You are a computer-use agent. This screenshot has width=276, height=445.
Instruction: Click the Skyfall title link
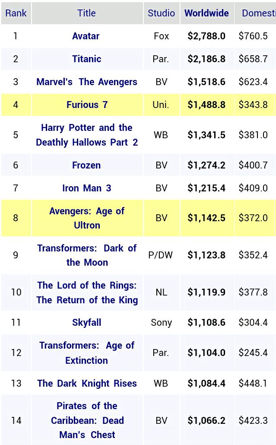[87, 322]
